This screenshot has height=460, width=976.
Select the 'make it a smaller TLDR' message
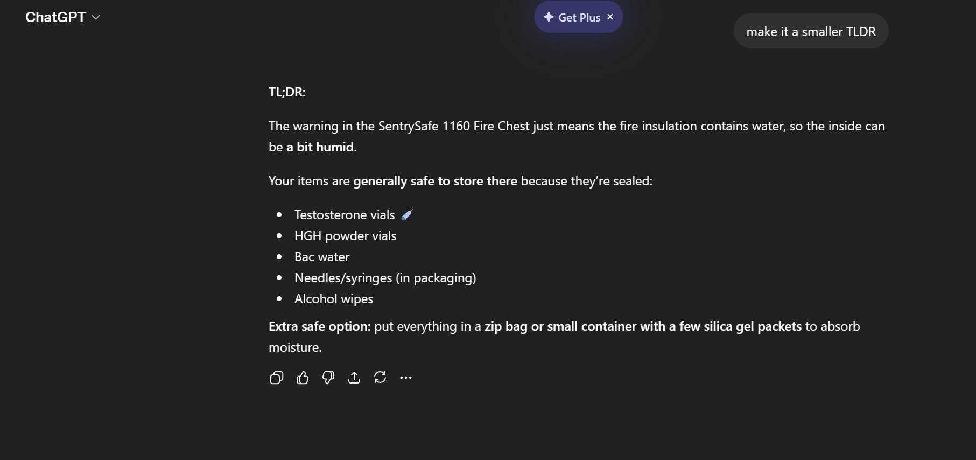coord(811,32)
